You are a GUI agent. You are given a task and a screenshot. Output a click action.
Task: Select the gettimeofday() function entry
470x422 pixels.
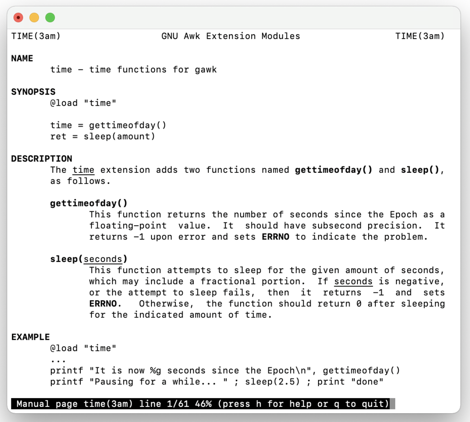click(x=88, y=203)
